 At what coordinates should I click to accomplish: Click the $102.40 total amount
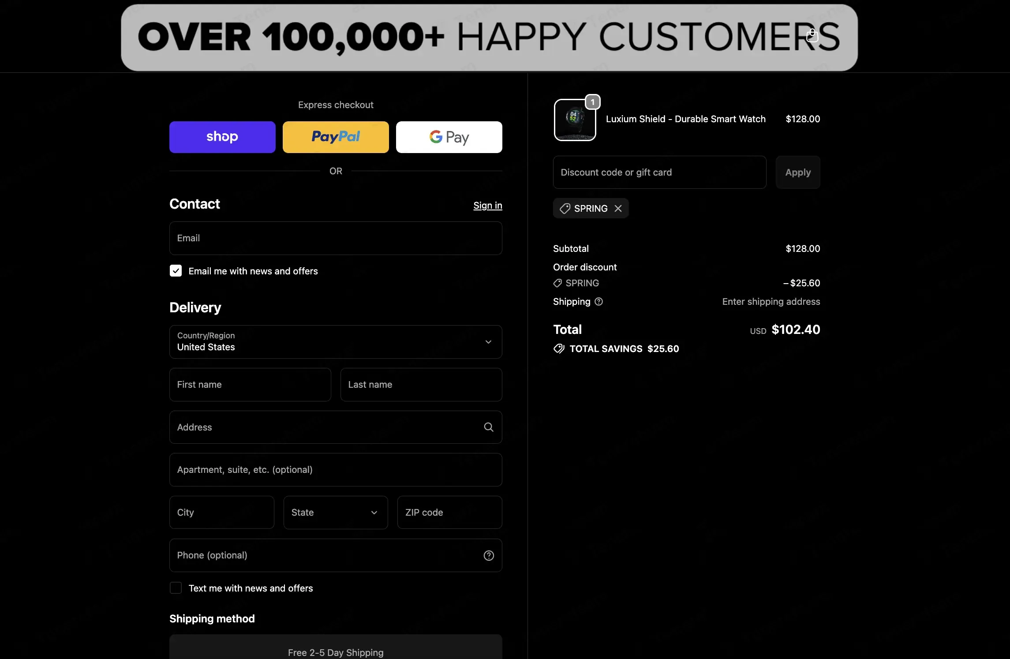coord(796,329)
